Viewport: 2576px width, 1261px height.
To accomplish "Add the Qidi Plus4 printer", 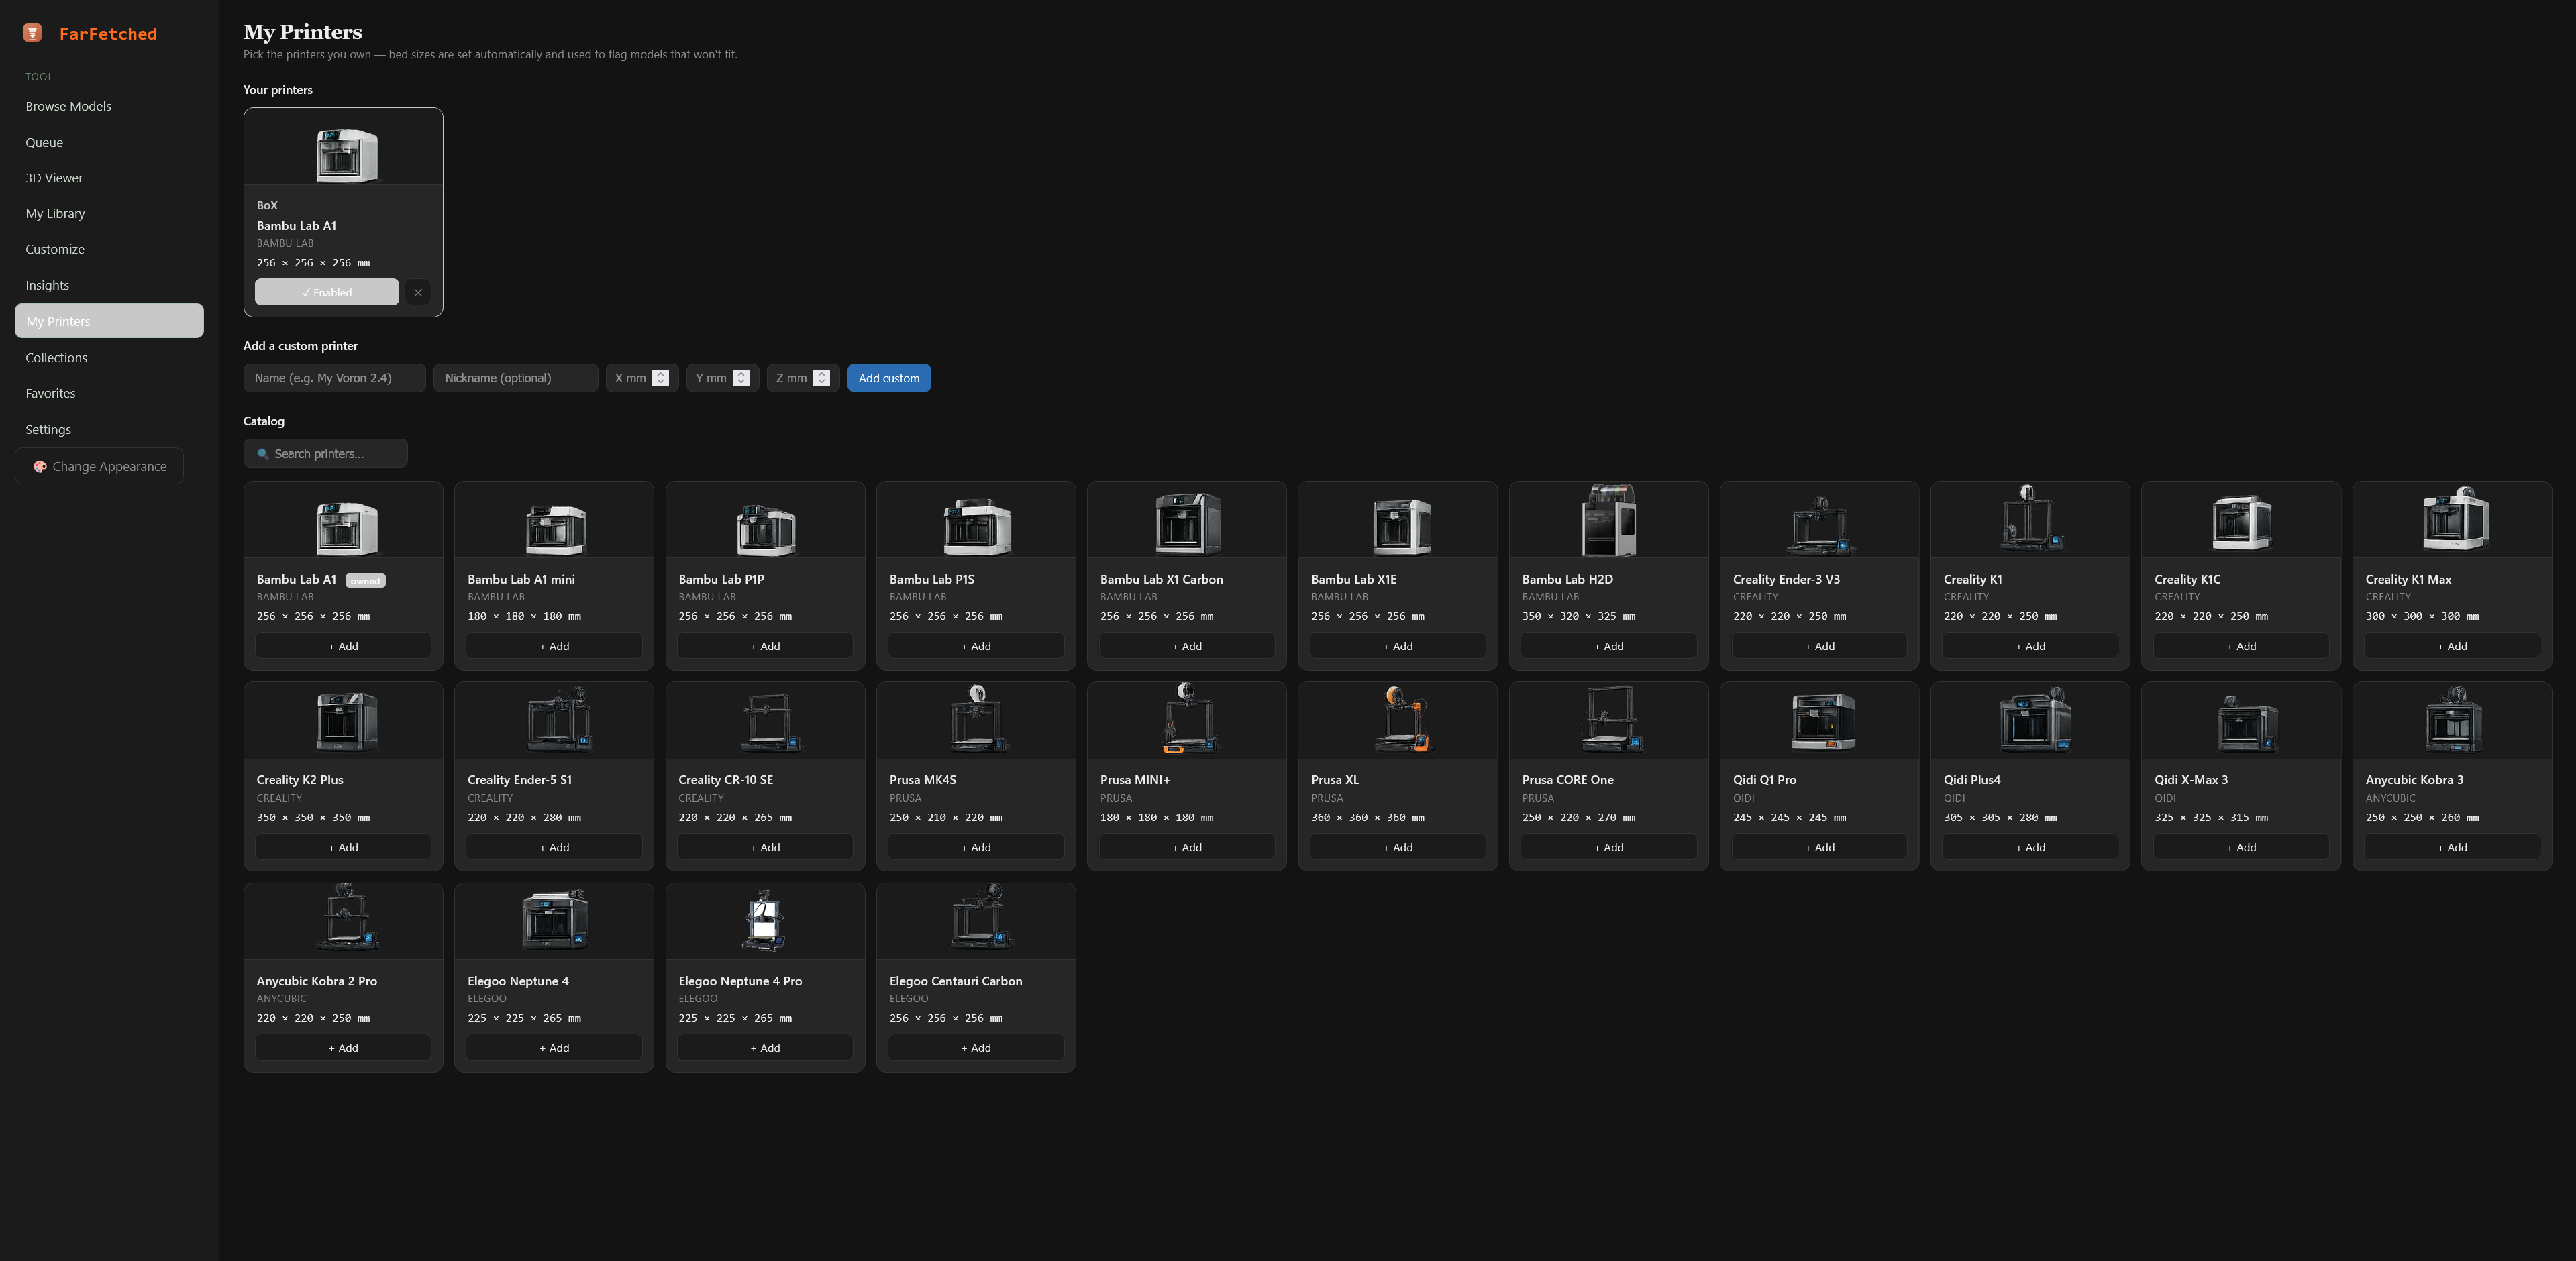I will click(2030, 847).
